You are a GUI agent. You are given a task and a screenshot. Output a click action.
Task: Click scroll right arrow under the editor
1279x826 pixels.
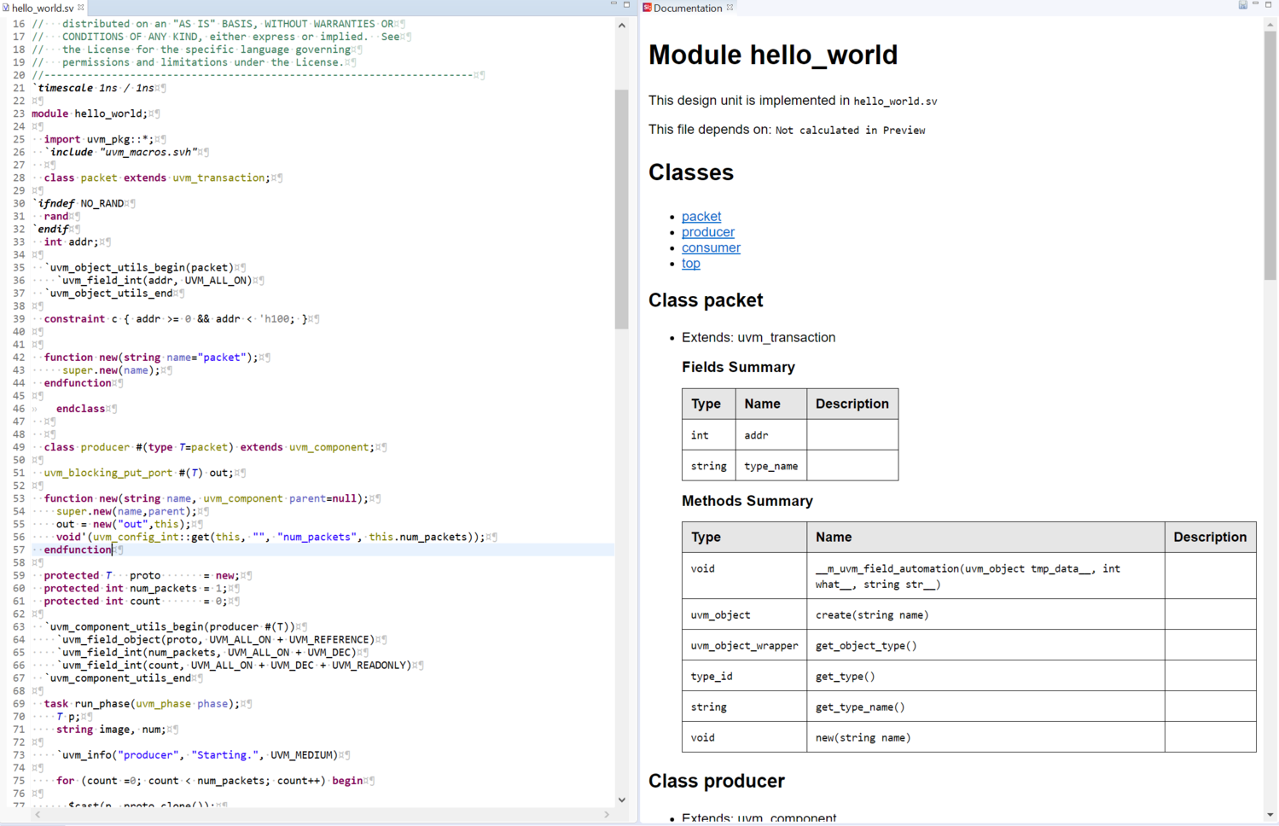click(607, 815)
